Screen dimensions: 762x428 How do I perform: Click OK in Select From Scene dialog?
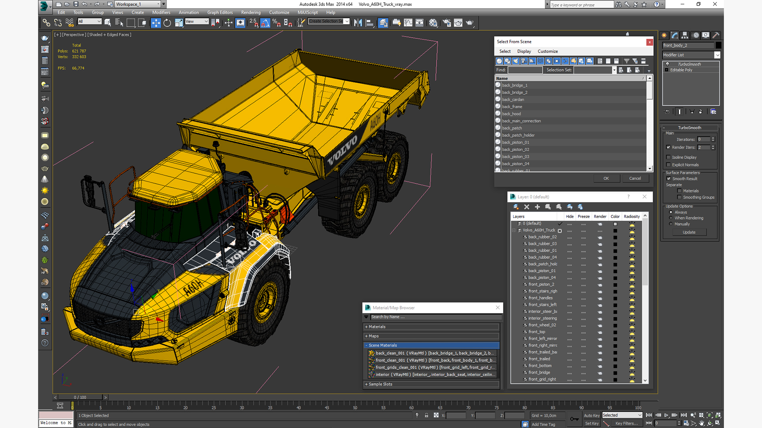[606, 178]
